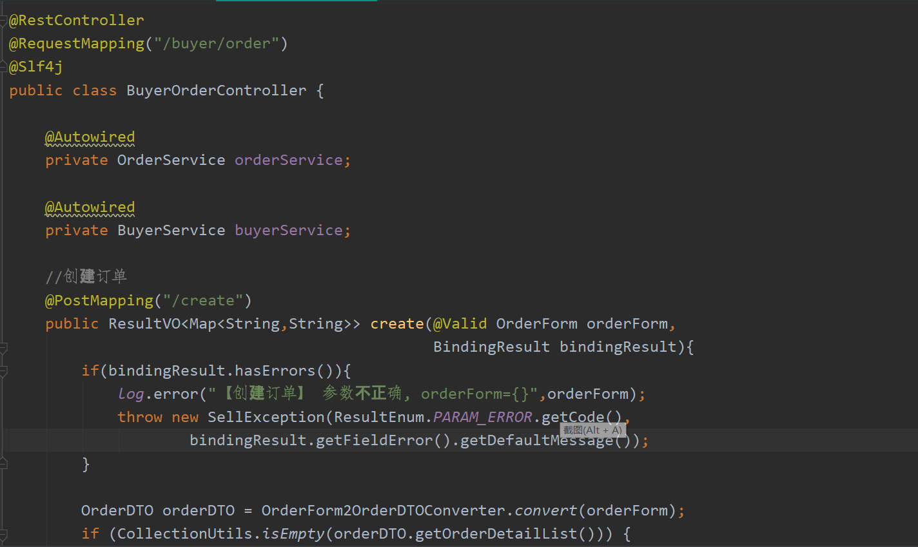The image size is (918, 547).
Task: Click the PARAM_ERROR enum constant
Action: [x=483, y=417]
